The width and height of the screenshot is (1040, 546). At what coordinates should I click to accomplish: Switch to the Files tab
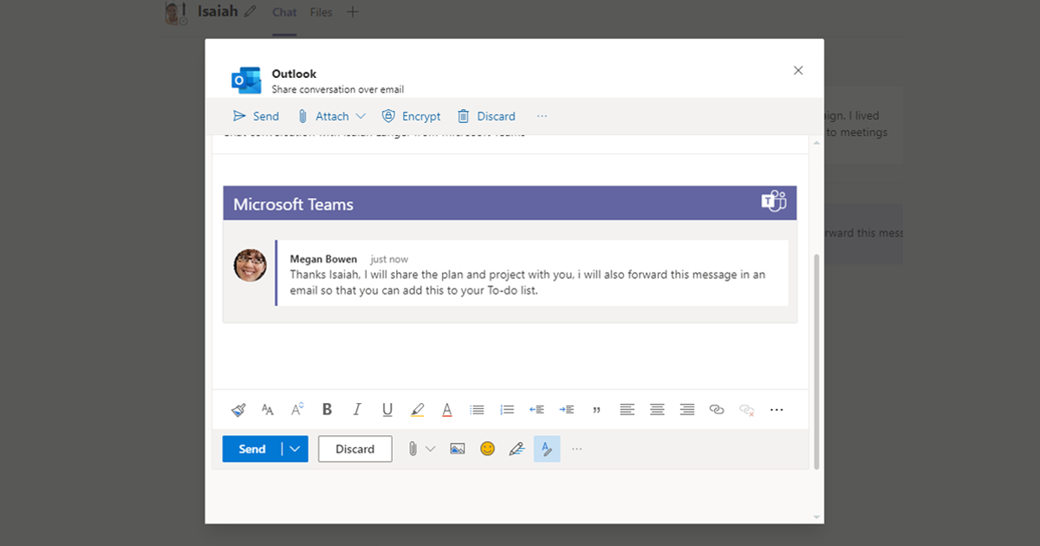(321, 12)
